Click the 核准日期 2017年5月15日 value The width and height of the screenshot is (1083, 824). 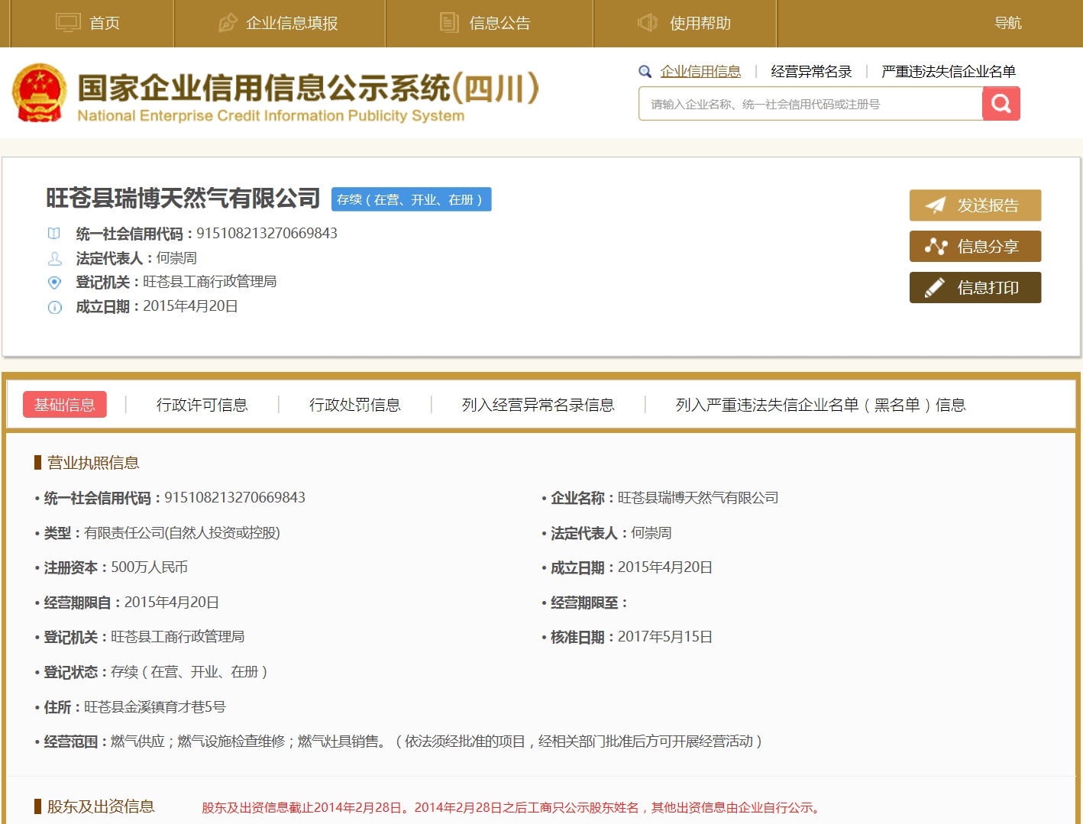(665, 637)
